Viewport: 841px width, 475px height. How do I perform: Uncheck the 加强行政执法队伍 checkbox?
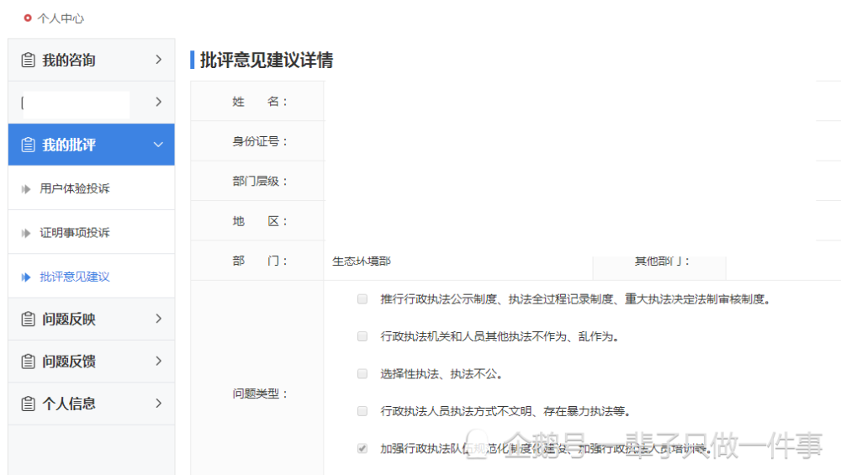[x=362, y=448]
